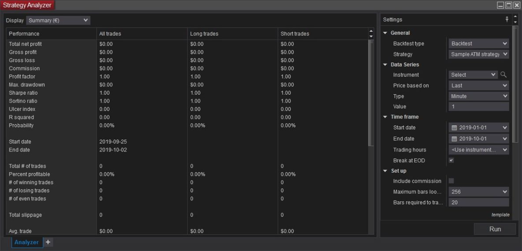This screenshot has height=251, width=522.
Task: Close the Strategy Analyzer window
Action: click(517, 5)
